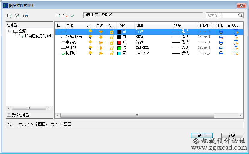Lock the 中心线 layer padlock
The image size is (249, 154).
point(112,42)
